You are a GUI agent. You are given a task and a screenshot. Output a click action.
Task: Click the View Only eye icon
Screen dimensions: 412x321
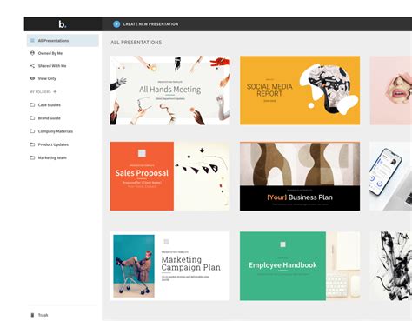(32, 78)
